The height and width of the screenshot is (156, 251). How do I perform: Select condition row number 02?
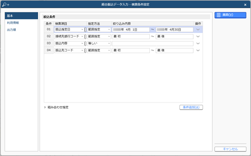[x=49, y=36]
